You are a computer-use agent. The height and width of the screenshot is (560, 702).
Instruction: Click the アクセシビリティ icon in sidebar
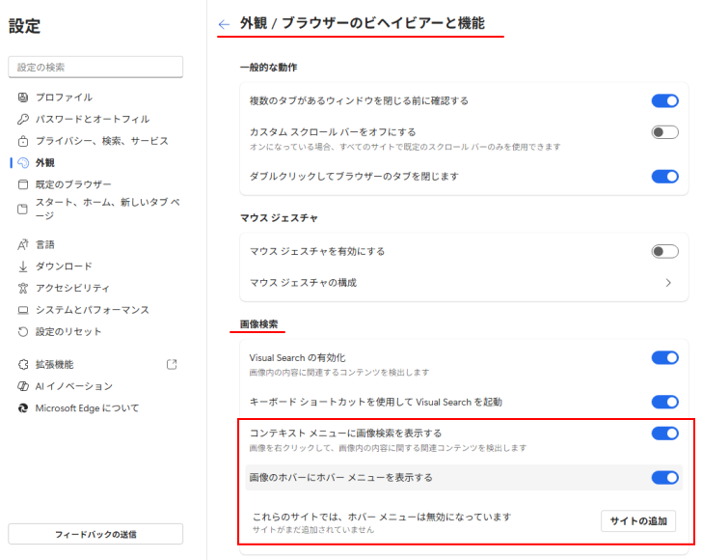click(x=24, y=288)
